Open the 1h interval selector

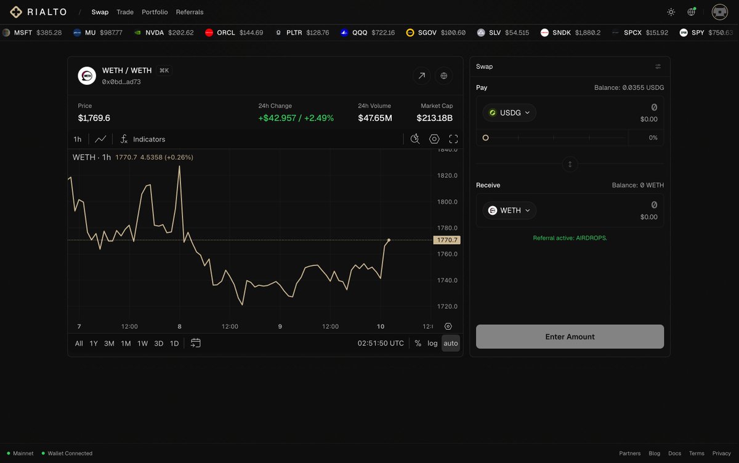[78, 139]
